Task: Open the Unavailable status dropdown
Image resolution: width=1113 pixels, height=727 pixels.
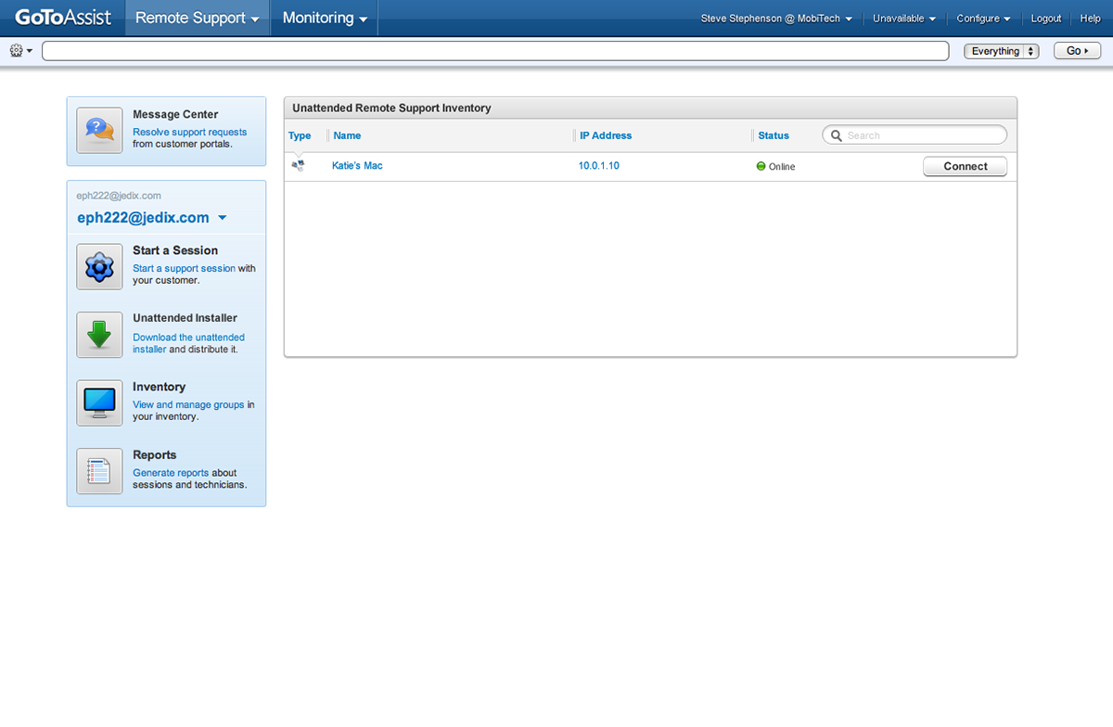Action: [x=903, y=19]
